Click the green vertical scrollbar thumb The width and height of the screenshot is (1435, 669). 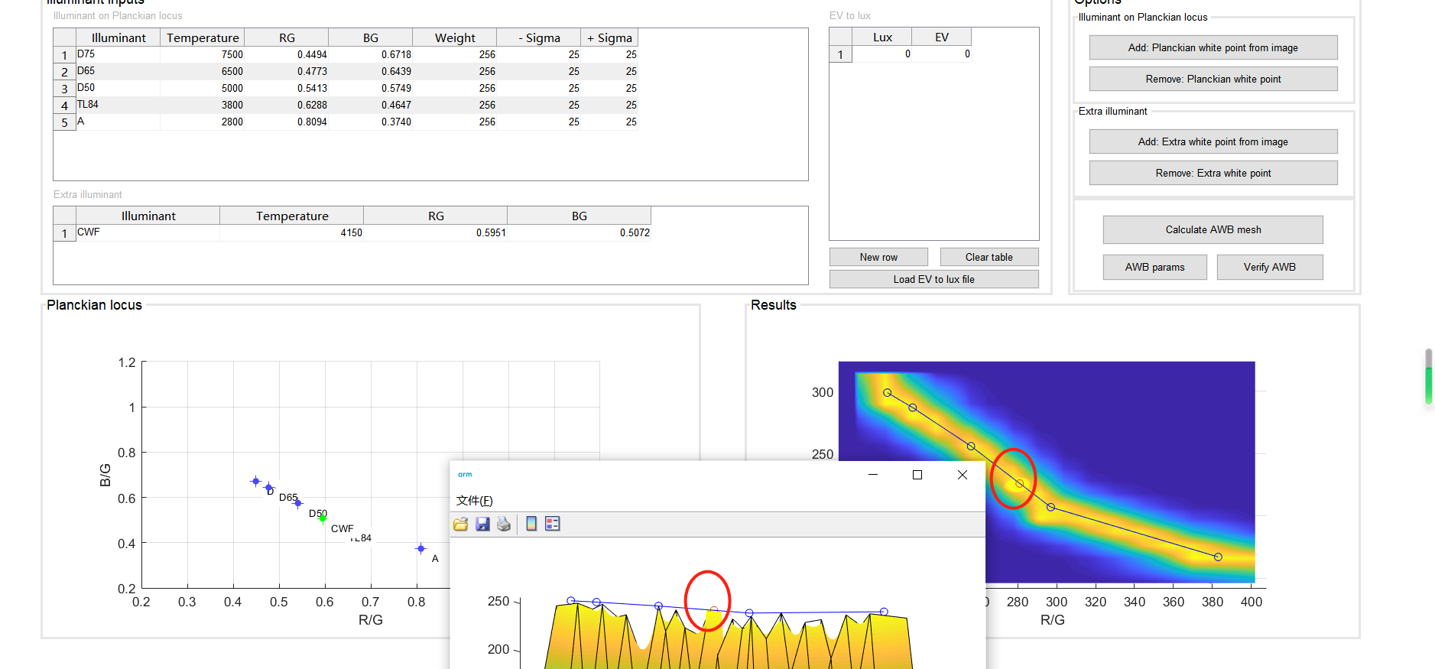tap(1428, 385)
